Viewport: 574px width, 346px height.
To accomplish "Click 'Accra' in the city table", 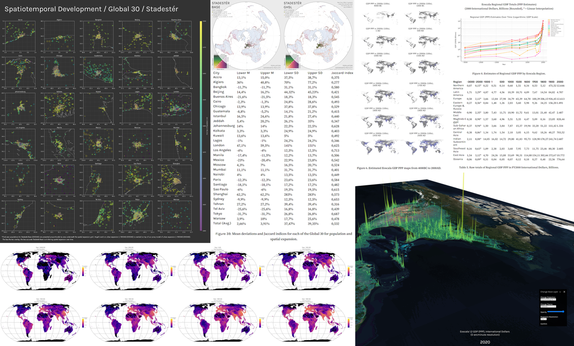I will [x=218, y=78].
